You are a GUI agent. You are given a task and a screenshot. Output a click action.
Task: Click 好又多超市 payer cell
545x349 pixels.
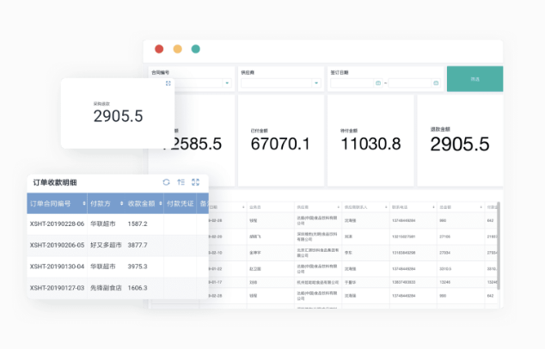click(x=106, y=245)
